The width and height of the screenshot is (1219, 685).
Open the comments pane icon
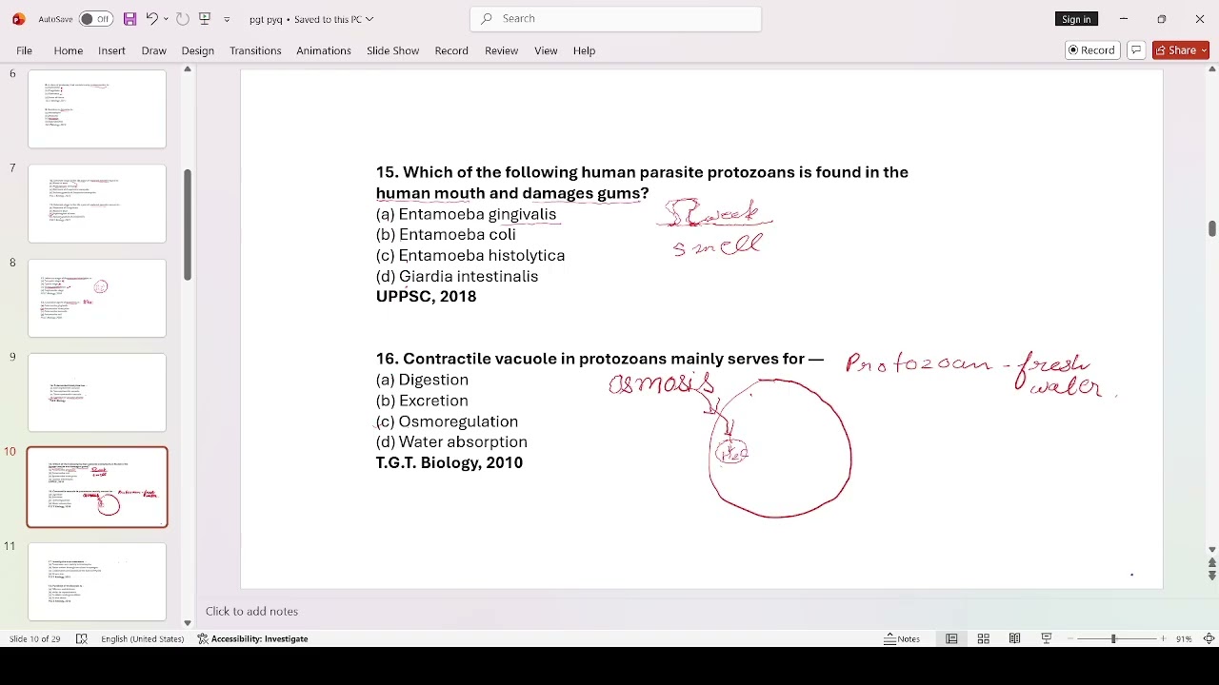1135,50
